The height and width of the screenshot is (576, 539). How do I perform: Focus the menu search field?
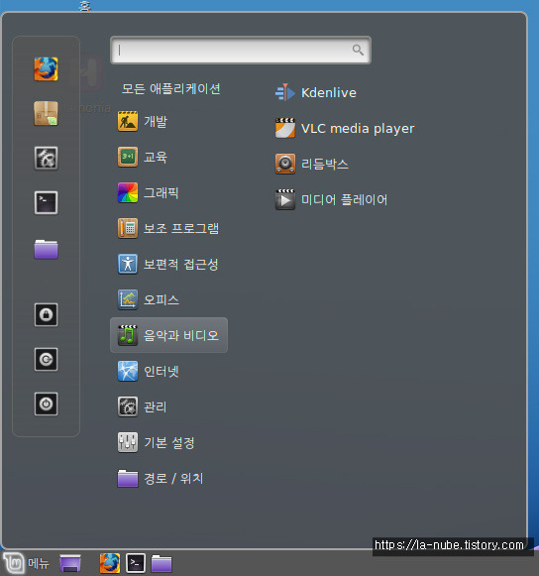241,50
